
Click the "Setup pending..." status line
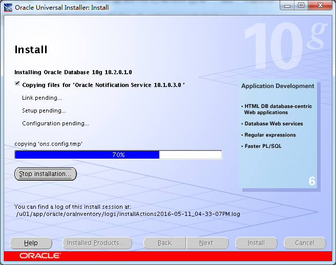coord(44,111)
